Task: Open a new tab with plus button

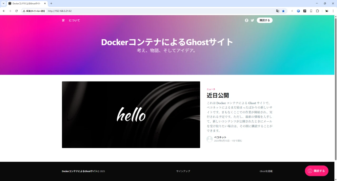Action: click(x=51, y=3)
